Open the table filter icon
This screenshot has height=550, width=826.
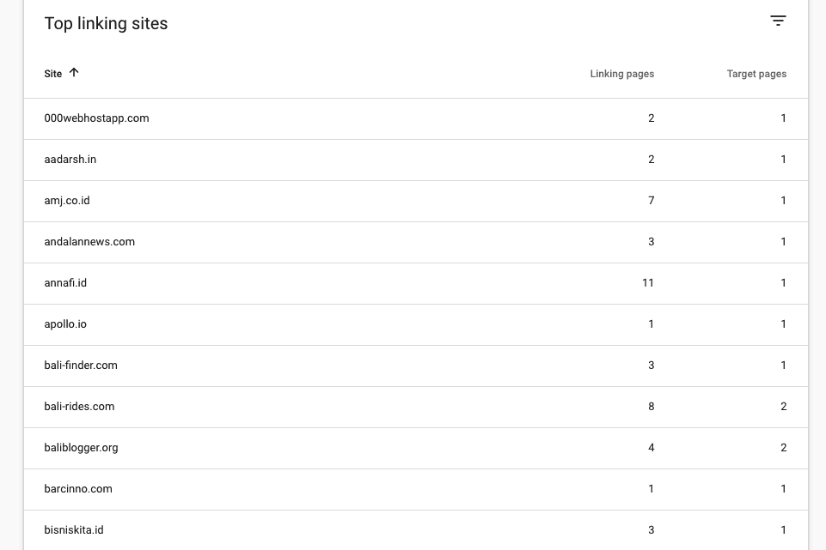pyautogui.click(x=778, y=21)
